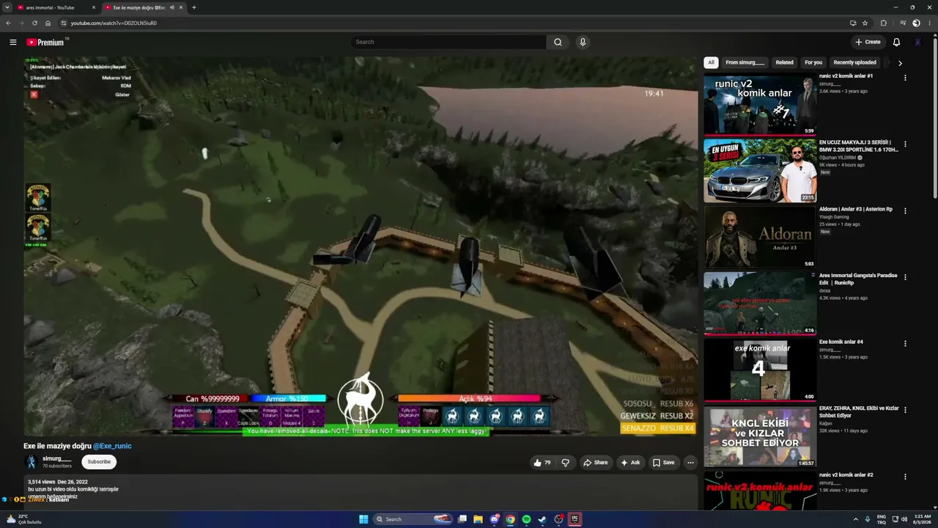Viewport: 938px width, 528px height.
Task: Like the video with thumbs up
Action: [542, 463]
